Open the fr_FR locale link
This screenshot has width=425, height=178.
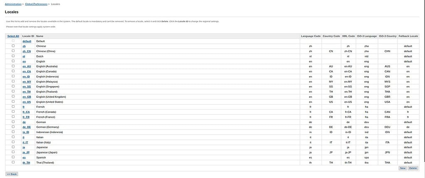(26, 117)
